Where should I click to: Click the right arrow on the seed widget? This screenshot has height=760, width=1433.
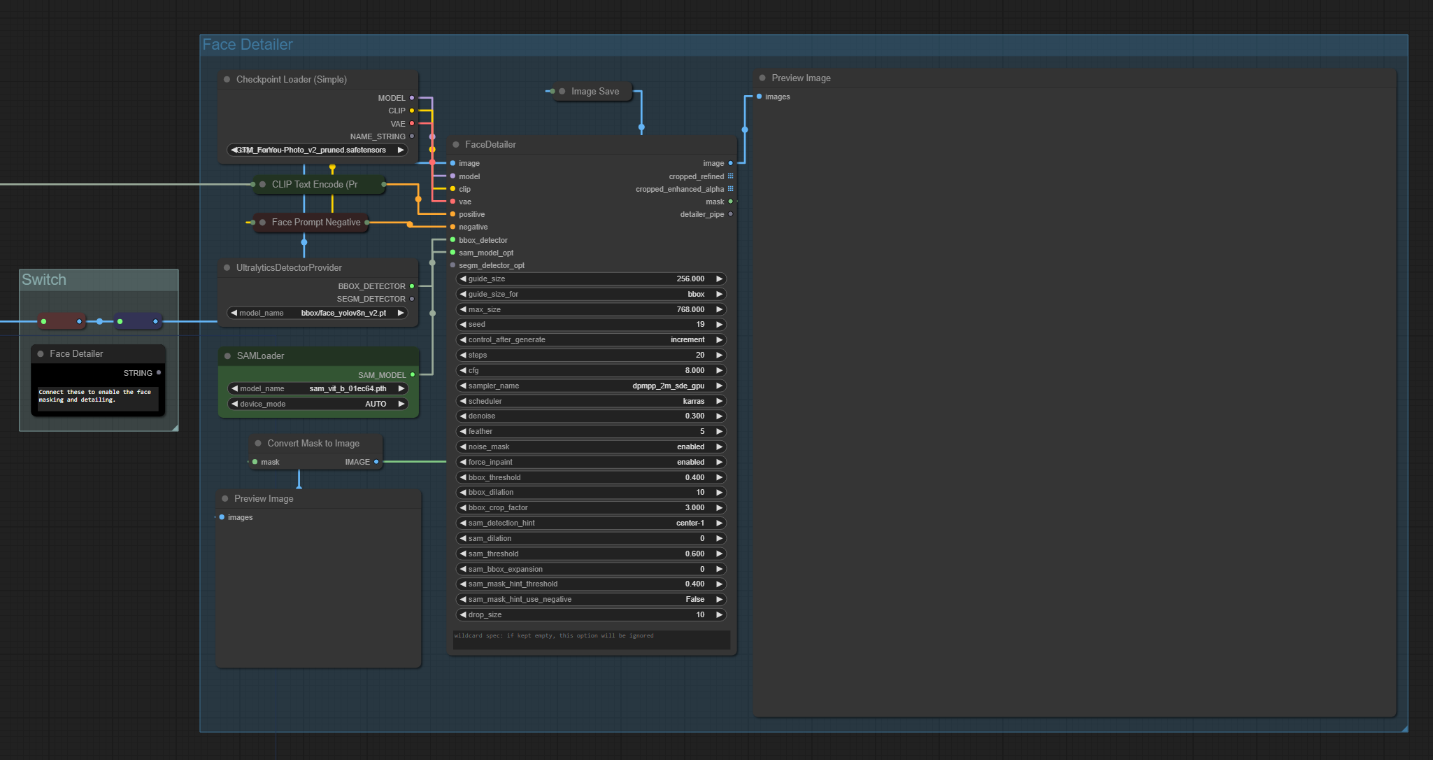(x=719, y=324)
